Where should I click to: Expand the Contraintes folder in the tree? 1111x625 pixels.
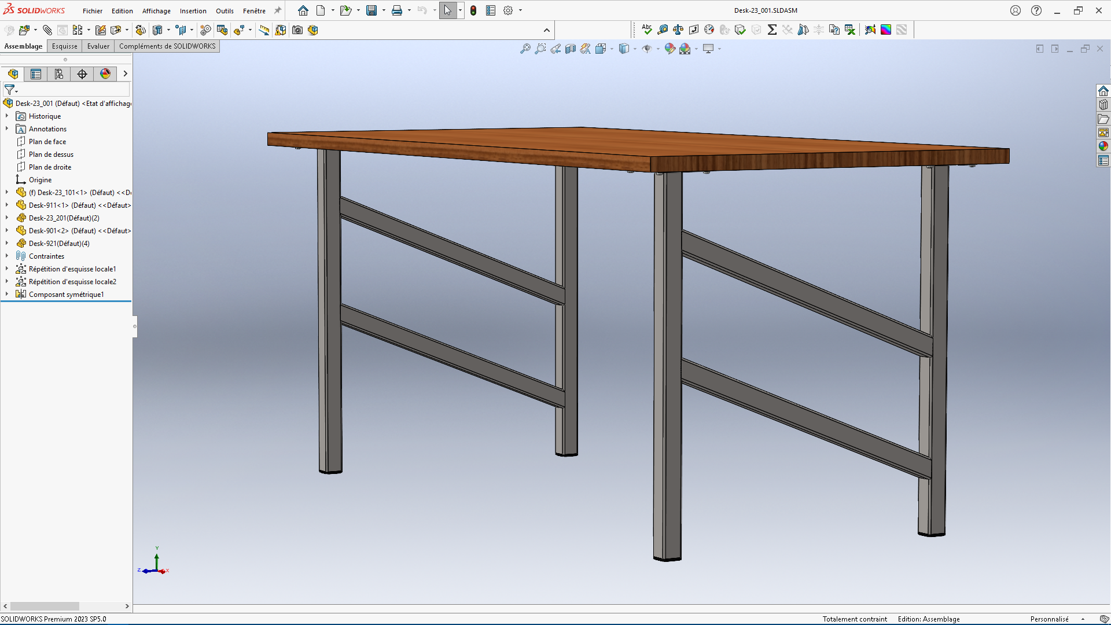[7, 256]
